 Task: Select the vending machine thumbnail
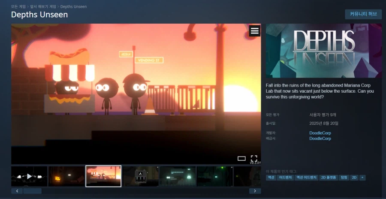point(141,176)
